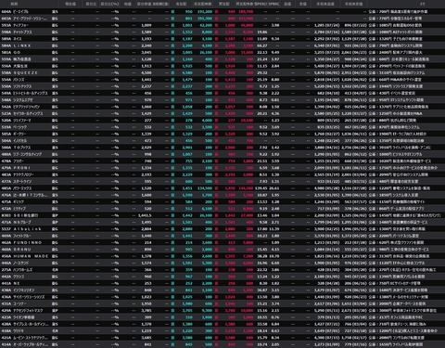Click the green square icon in the PRONI row
The image size is (445, 348).
[x=172, y=168]
